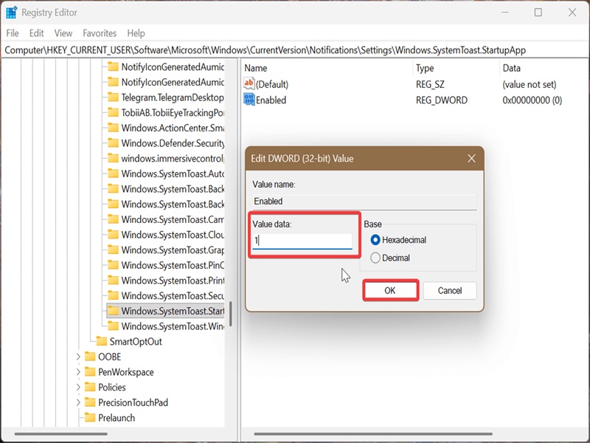Confirm the DWORD value with OK
This screenshot has width=590, height=443.
(390, 290)
